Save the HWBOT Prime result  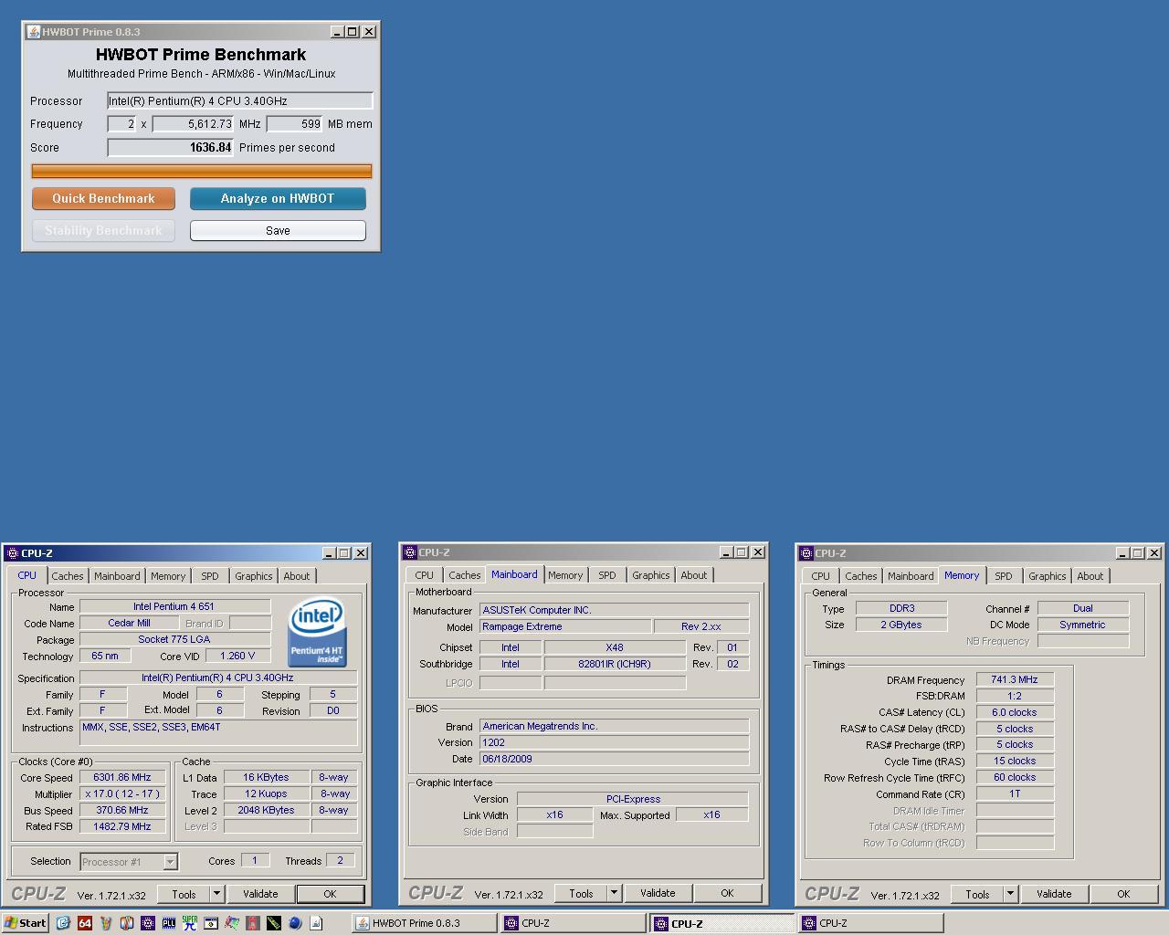click(278, 231)
